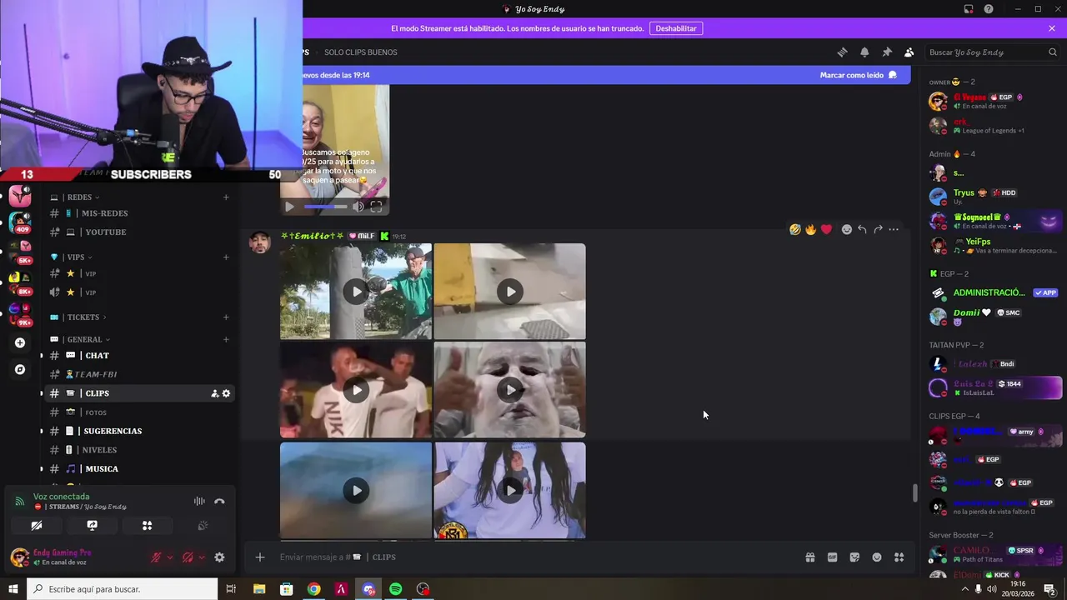Invite people to the CLIPS channel
Image resolution: width=1067 pixels, height=600 pixels.
[214, 393]
